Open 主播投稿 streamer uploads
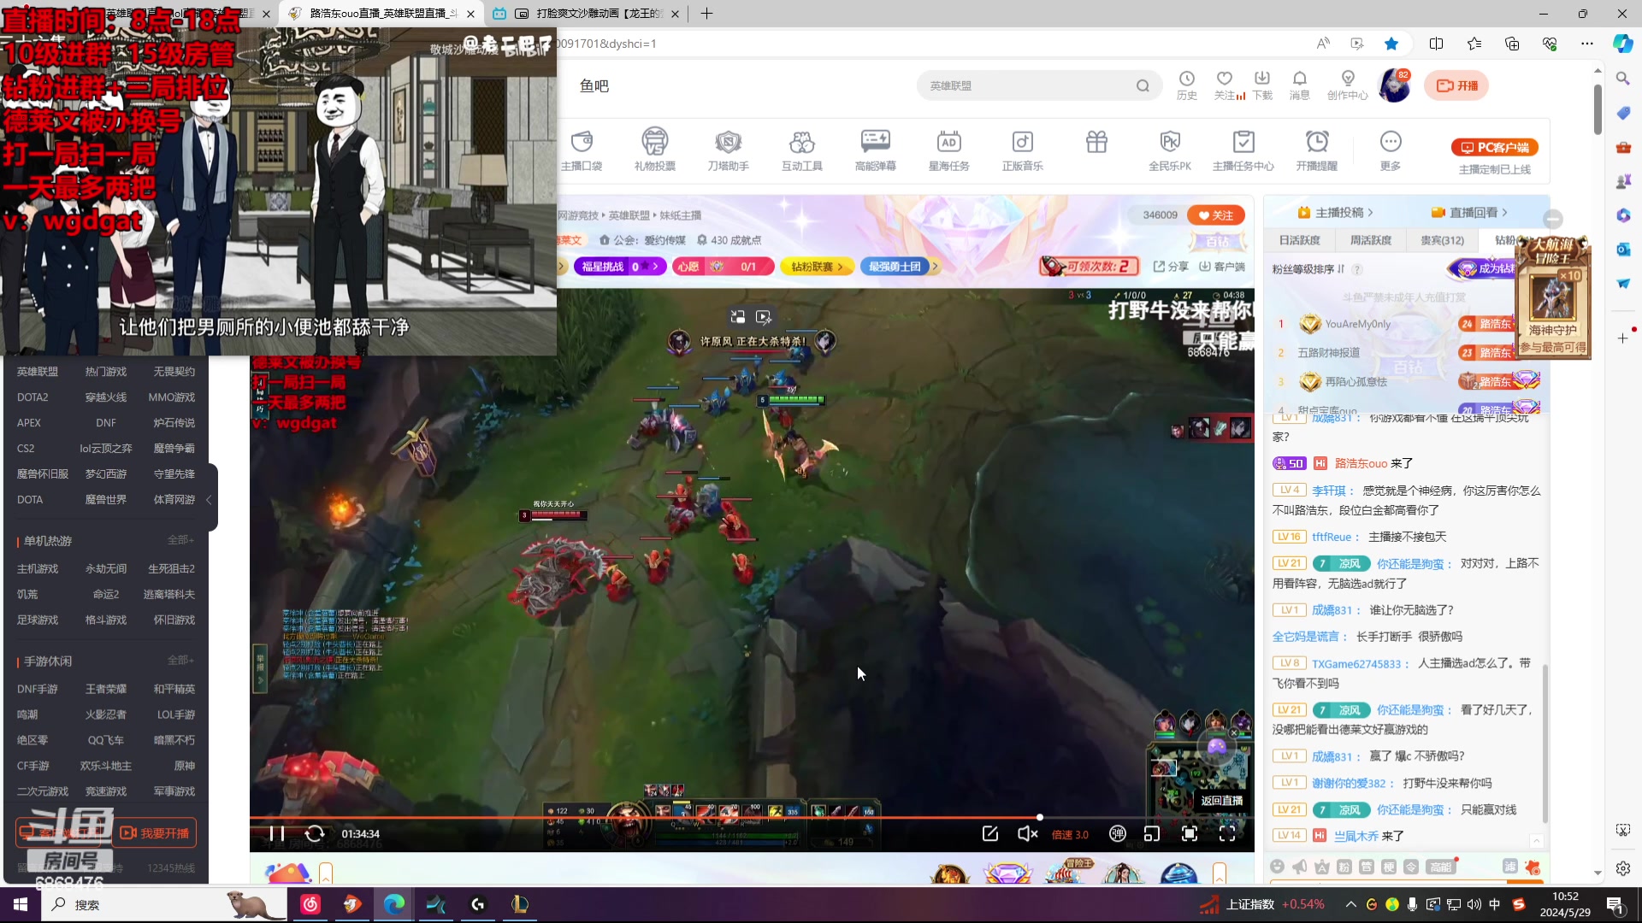 coord(1336,213)
